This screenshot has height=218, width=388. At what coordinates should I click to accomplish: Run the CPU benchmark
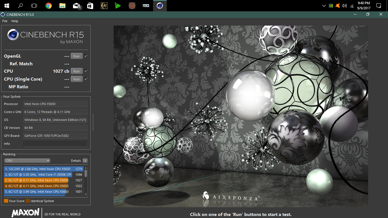(x=77, y=71)
